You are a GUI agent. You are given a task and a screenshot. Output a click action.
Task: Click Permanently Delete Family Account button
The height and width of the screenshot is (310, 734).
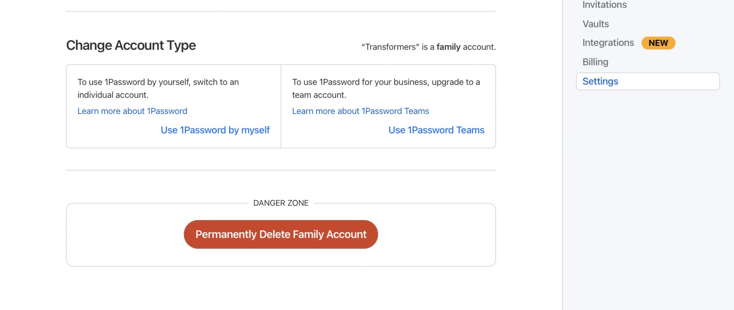tap(281, 234)
